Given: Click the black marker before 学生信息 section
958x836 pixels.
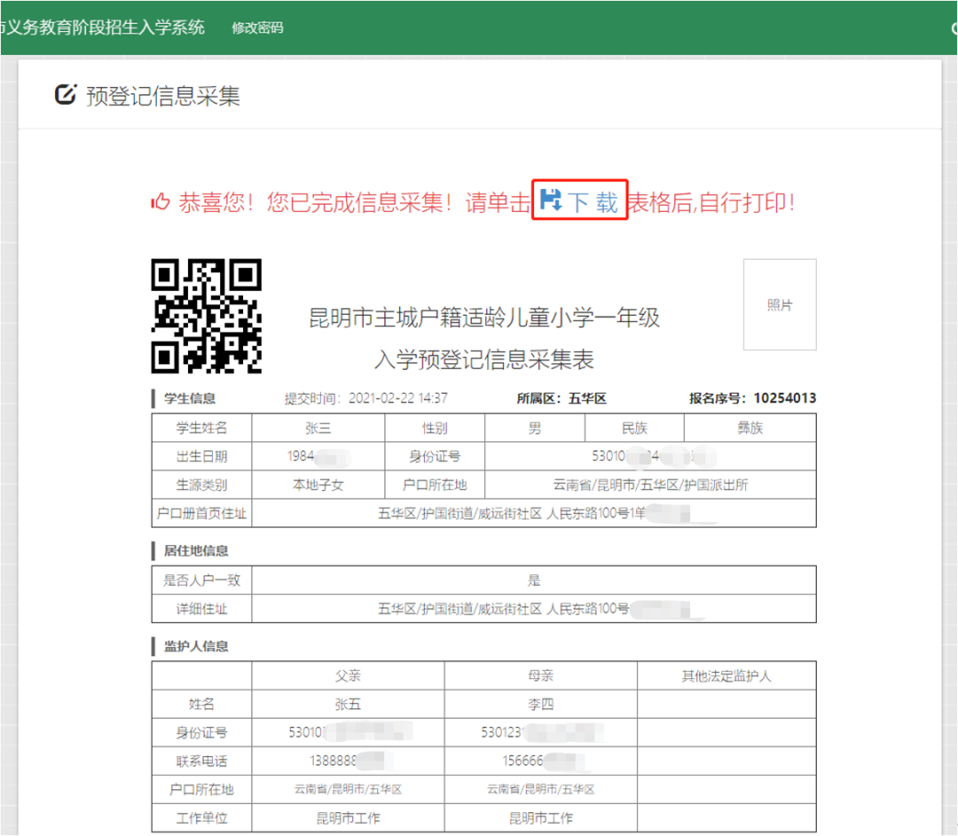Looking at the screenshot, I should pyautogui.click(x=153, y=398).
